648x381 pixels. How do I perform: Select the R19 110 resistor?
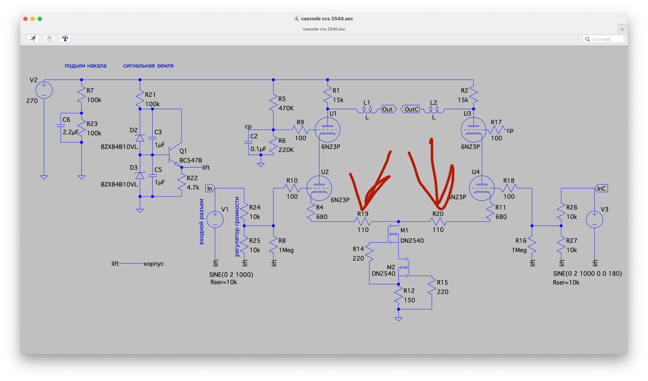363,221
